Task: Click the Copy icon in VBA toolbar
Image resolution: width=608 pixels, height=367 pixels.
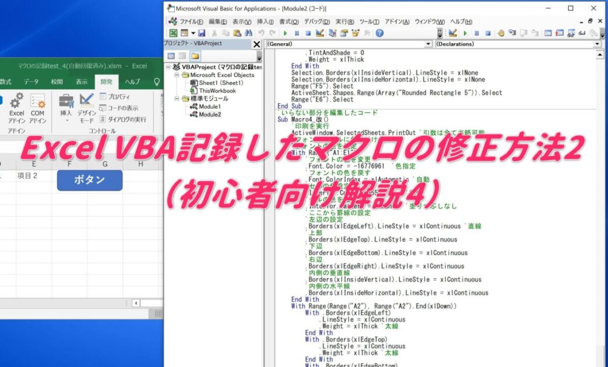Action: (x=226, y=33)
